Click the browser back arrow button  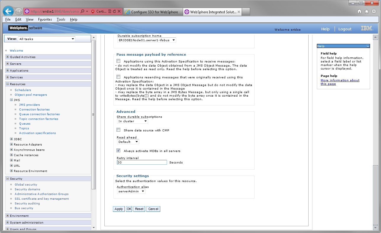pos(8,11)
